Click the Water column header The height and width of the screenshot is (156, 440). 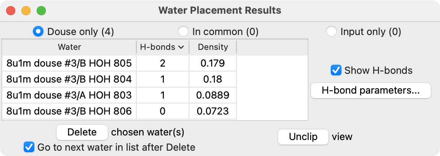(x=69, y=47)
